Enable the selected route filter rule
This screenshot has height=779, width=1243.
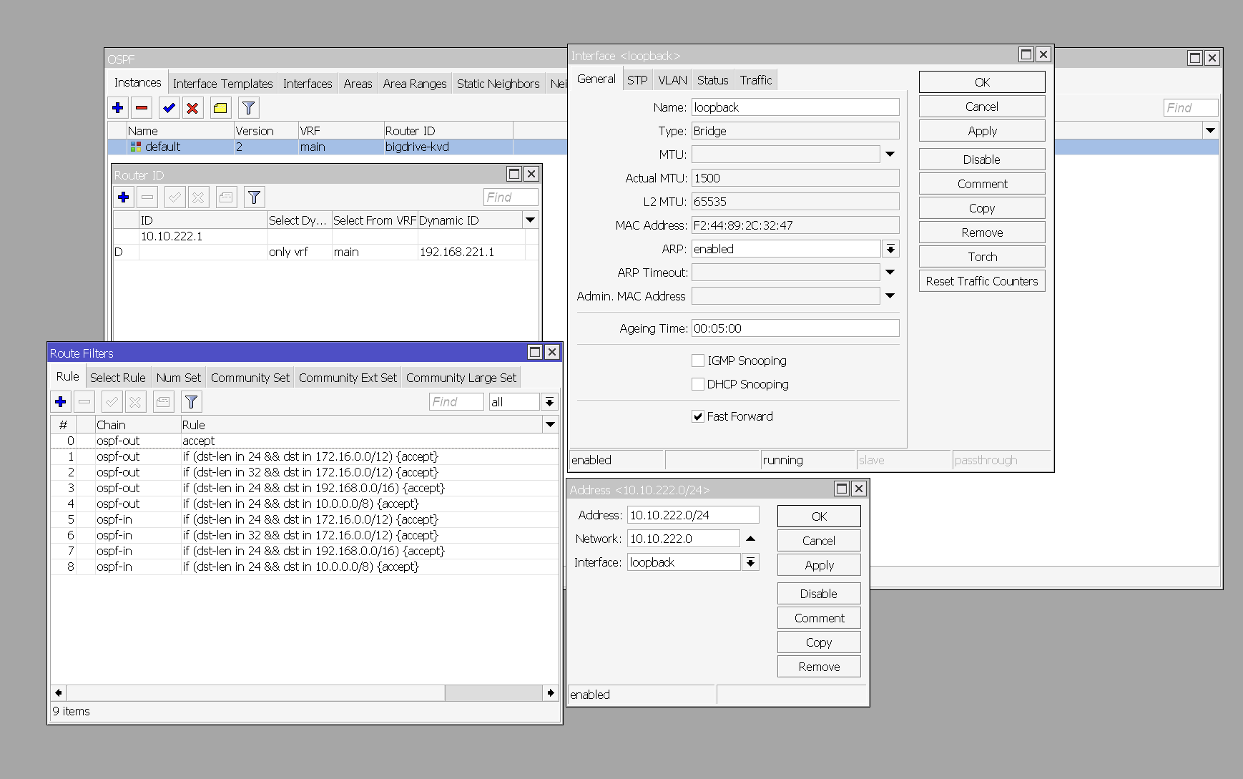pyautogui.click(x=111, y=401)
